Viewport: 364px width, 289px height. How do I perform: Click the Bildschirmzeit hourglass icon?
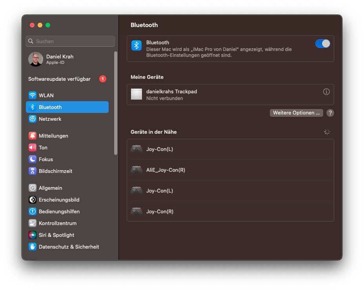(x=33, y=171)
